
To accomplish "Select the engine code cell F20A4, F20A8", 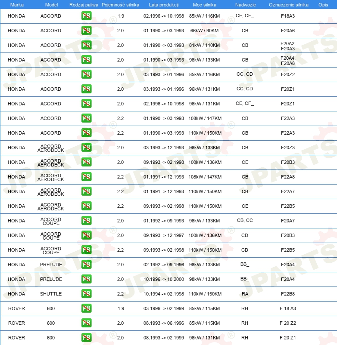I will (x=288, y=61).
